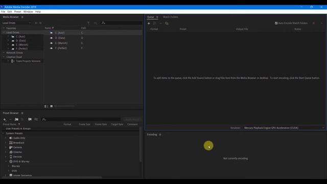Collapse the Network Drives section
The image size is (327, 184).
pos(4,53)
